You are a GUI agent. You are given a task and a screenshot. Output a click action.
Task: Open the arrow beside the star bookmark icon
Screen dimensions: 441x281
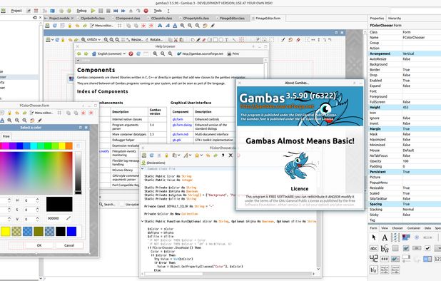[x=201, y=155]
